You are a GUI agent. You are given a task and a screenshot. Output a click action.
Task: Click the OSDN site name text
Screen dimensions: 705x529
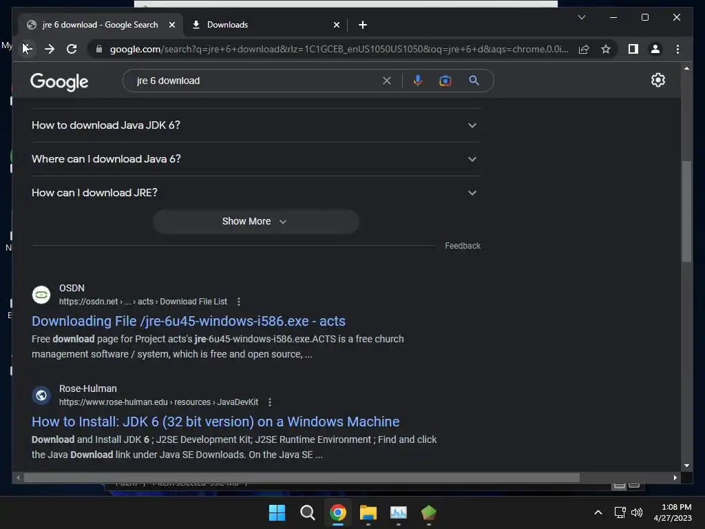[72, 288]
